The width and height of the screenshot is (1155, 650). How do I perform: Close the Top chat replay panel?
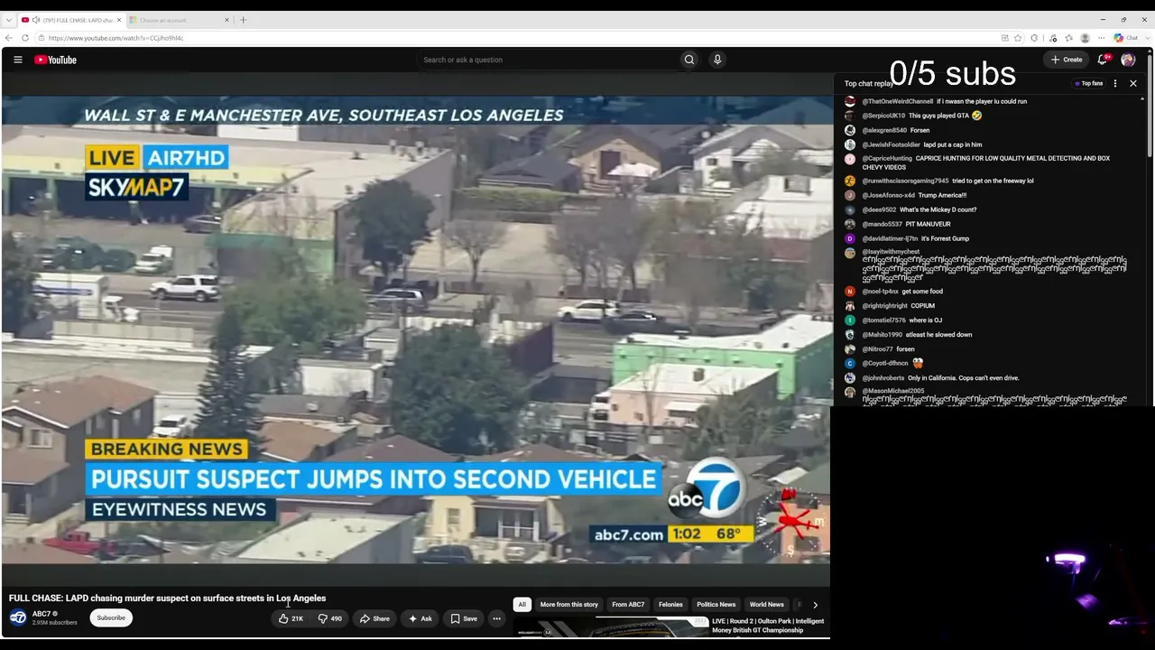point(1133,83)
